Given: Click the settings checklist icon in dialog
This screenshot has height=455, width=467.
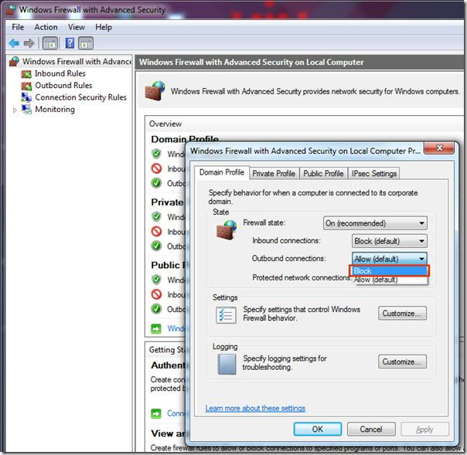Looking at the screenshot, I should [226, 315].
